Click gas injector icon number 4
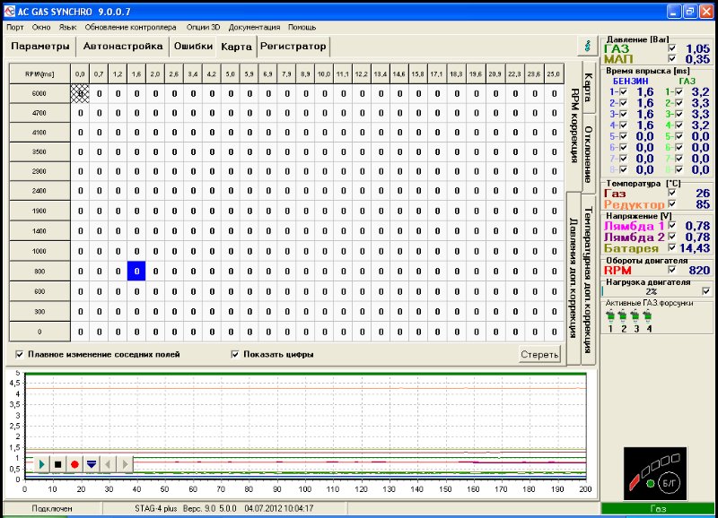Screen dimensions: 718x518 (649, 317)
